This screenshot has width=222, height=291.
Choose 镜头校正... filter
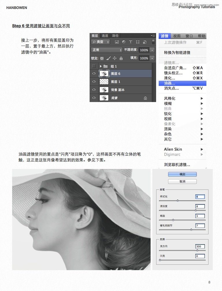click(x=182, y=73)
